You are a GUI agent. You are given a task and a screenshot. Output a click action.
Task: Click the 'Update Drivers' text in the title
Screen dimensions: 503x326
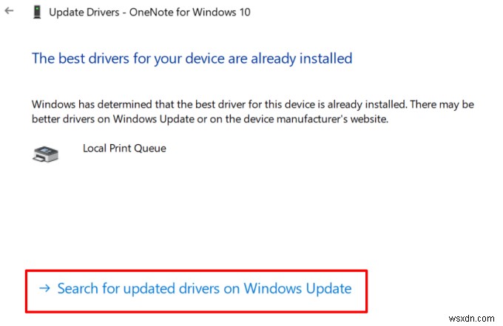(x=84, y=13)
